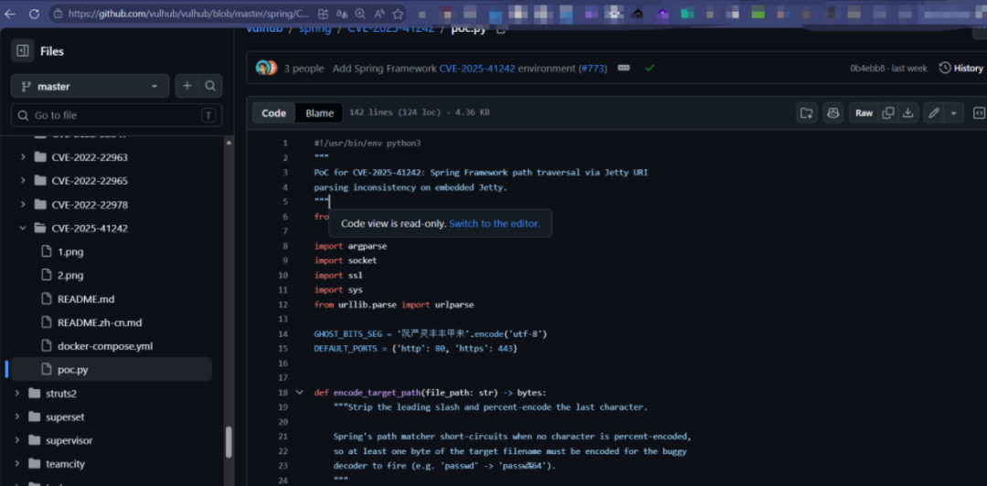The height and width of the screenshot is (486, 987).
Task: Click line number 18
Action: coord(282,392)
